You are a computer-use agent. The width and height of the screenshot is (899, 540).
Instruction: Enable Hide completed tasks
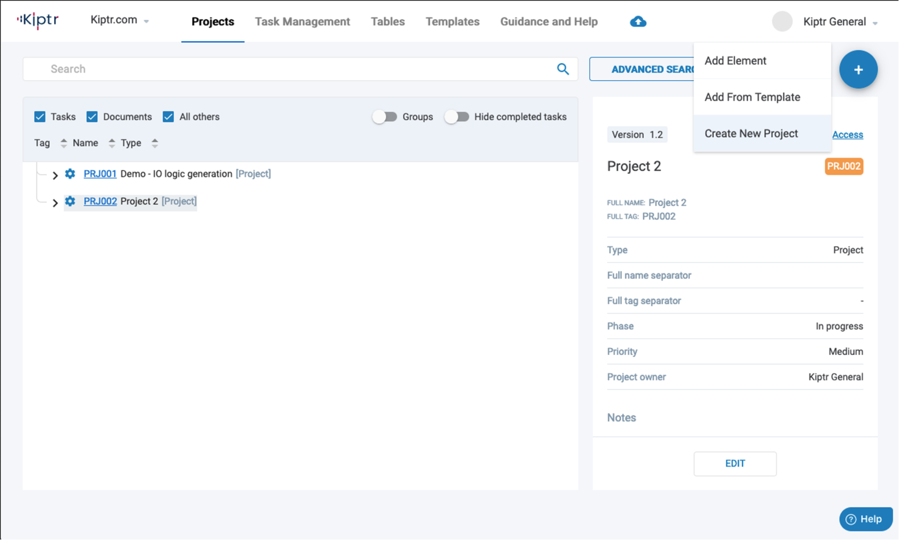point(457,116)
